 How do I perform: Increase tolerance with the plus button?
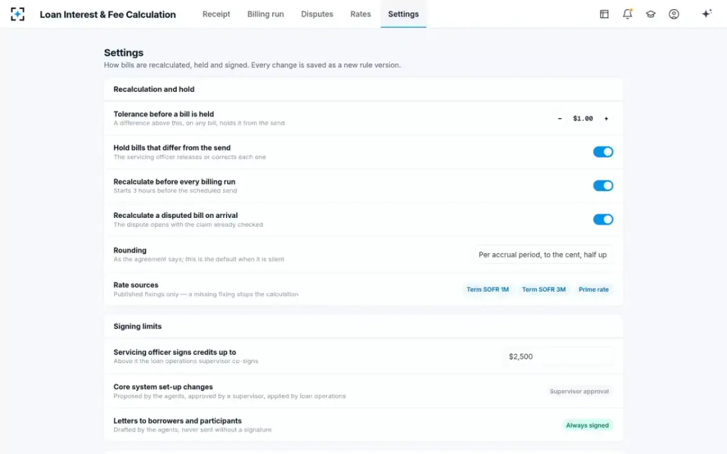606,119
